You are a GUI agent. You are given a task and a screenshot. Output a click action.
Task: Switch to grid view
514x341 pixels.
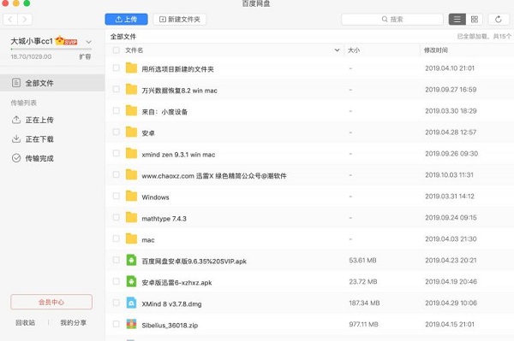pyautogui.click(x=475, y=20)
